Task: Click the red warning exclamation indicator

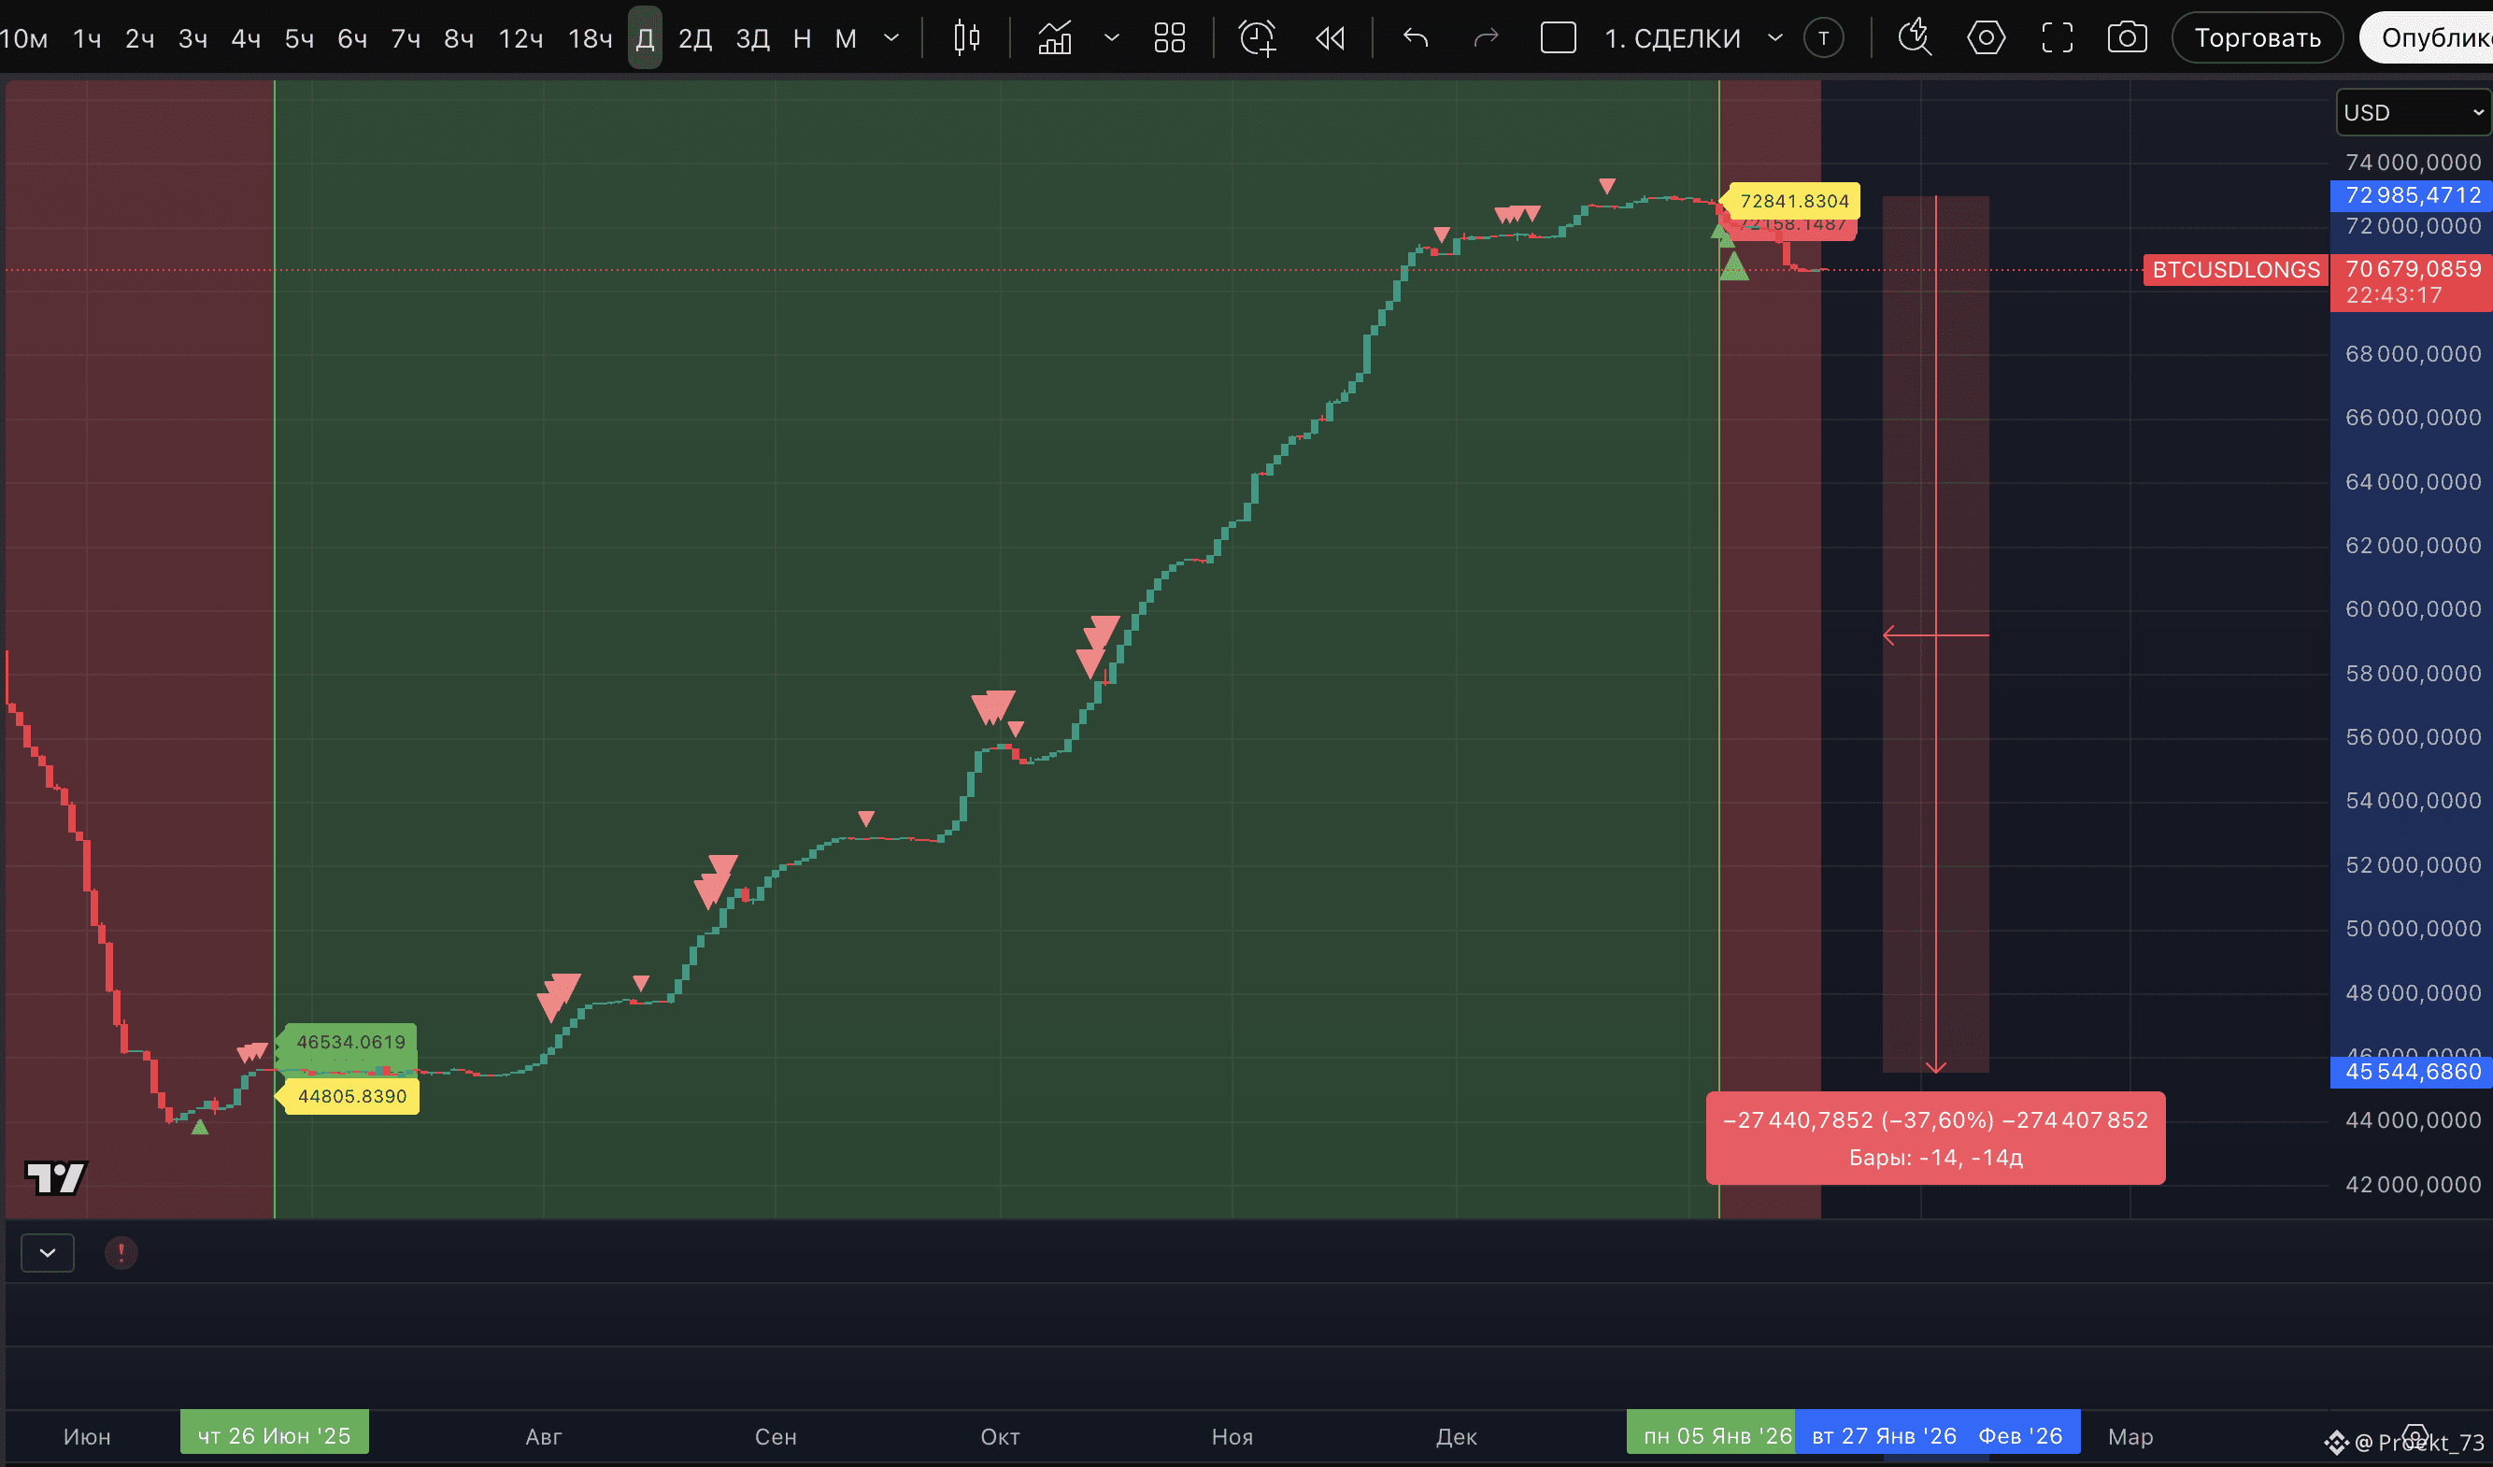Action: [121, 1253]
